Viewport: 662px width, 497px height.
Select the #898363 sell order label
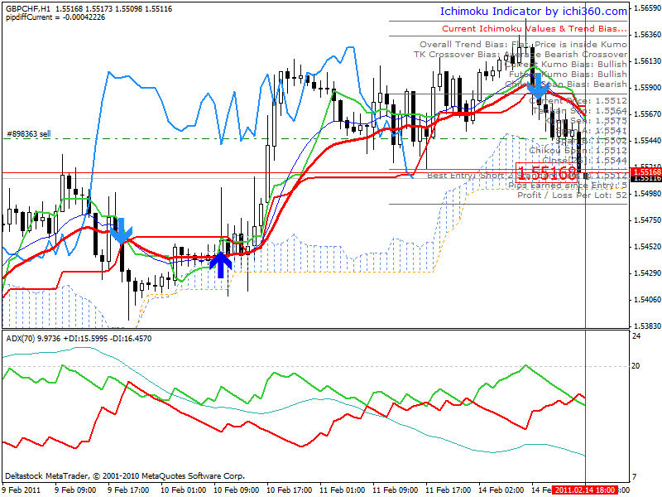point(28,134)
